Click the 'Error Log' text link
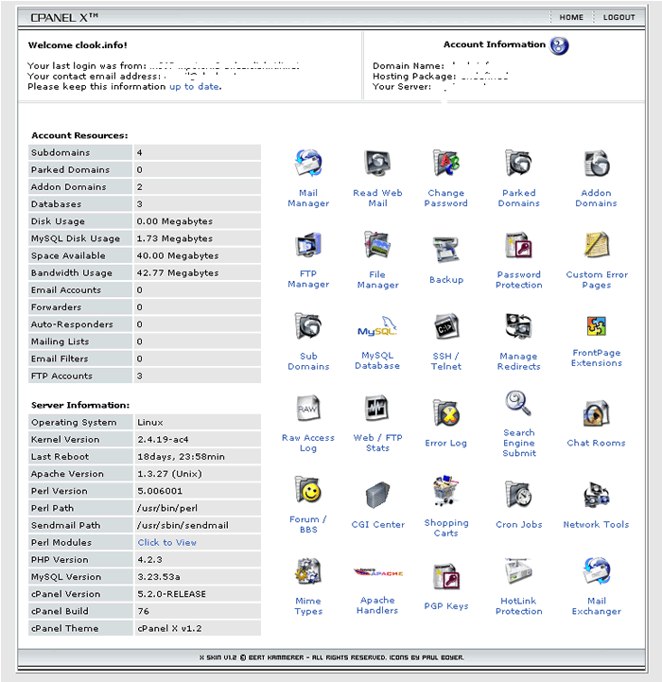The image size is (662, 682). pos(445,443)
